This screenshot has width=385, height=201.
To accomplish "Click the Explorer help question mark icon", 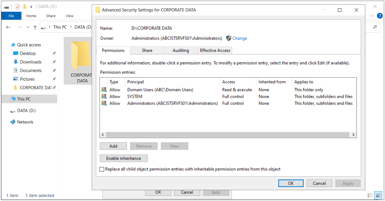I will [x=380, y=16].
